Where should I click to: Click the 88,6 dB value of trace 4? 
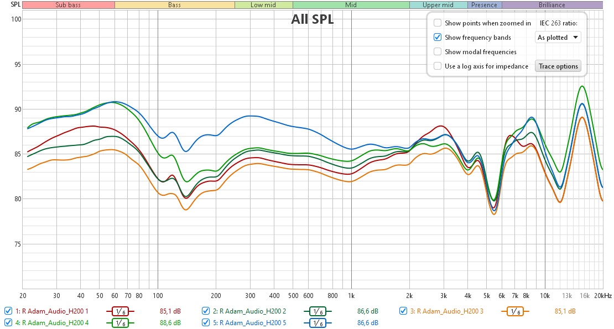tap(170, 323)
